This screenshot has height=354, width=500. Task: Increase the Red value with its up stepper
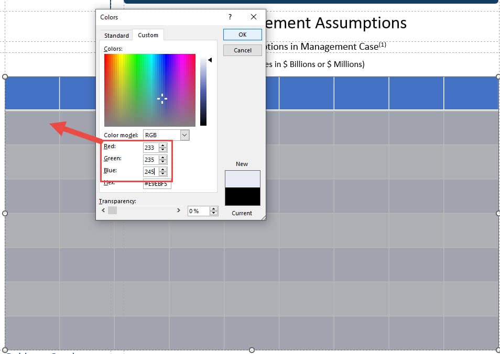(161, 145)
